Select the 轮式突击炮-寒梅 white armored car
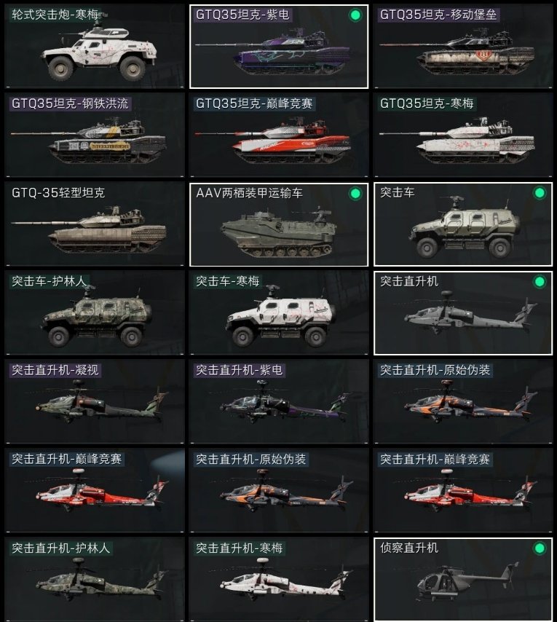The height and width of the screenshot is (622, 557). click(95, 47)
